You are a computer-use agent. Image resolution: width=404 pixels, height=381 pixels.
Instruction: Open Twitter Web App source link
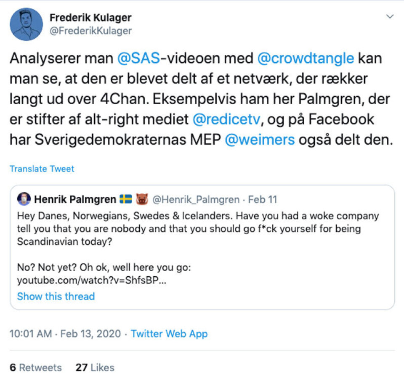(169, 333)
